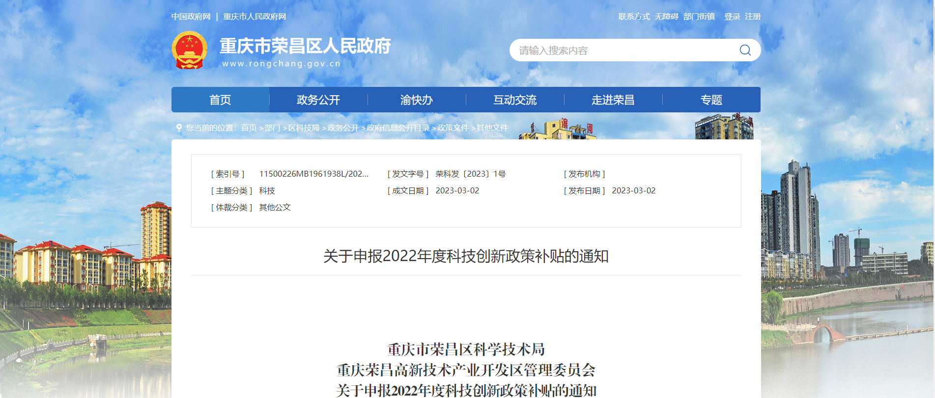Select the 渝快办 navigation item
Viewport: 935px width, 398px height.
[417, 100]
